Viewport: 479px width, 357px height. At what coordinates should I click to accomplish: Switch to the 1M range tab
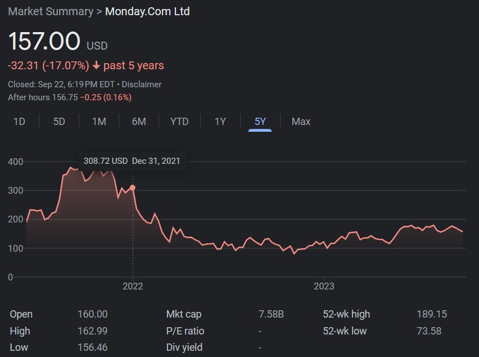tap(99, 122)
